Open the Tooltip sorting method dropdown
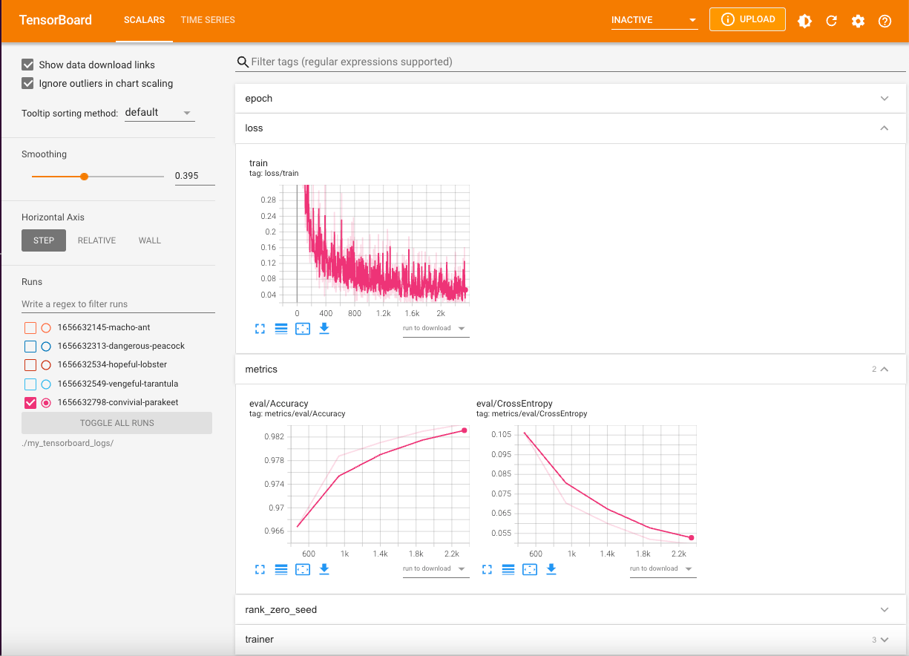The height and width of the screenshot is (656, 909). [159, 112]
